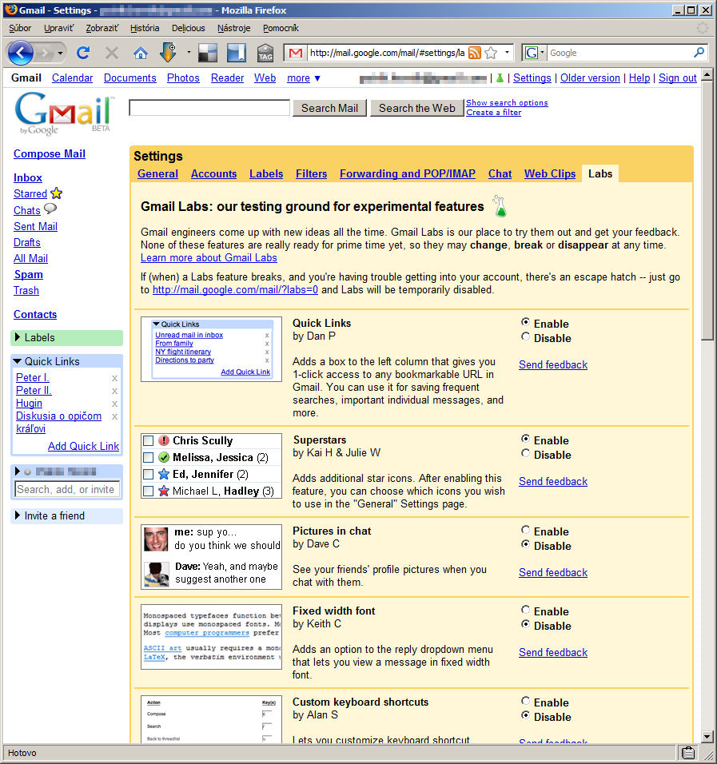Image resolution: width=717 pixels, height=764 pixels.
Task: Bookmark this page with the star icon
Action: (x=491, y=53)
